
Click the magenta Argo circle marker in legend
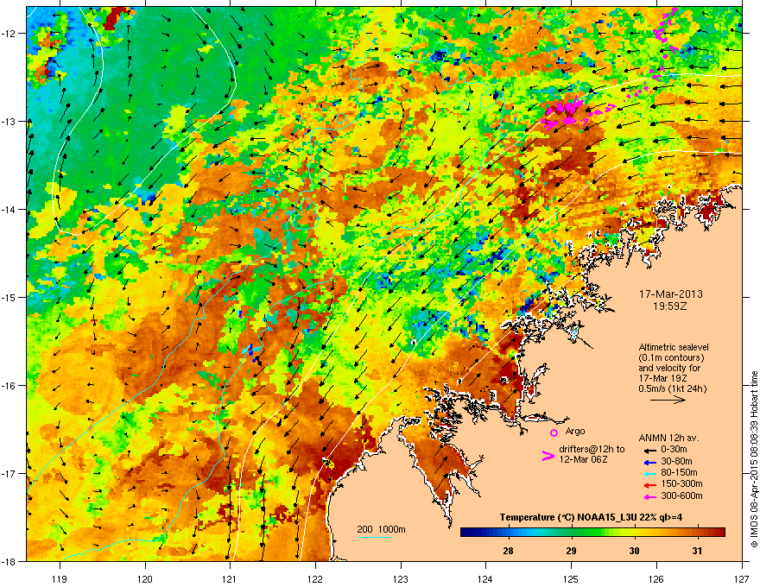tap(554, 432)
